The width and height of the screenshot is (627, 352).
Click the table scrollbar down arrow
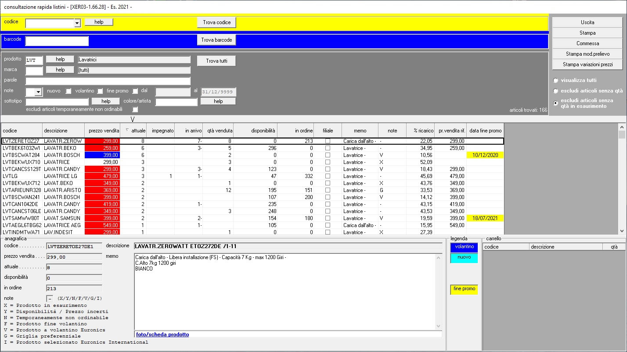point(621,231)
